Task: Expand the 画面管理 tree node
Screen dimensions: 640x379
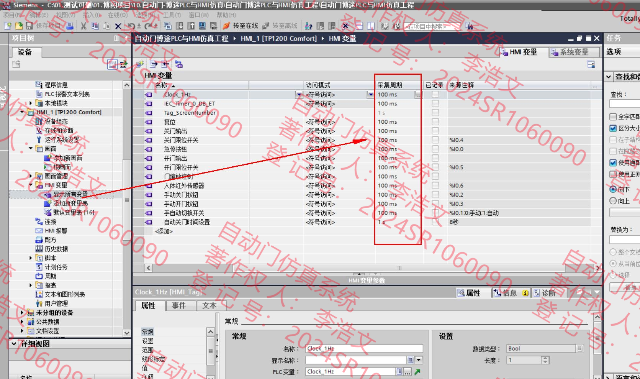Action: tap(31, 176)
